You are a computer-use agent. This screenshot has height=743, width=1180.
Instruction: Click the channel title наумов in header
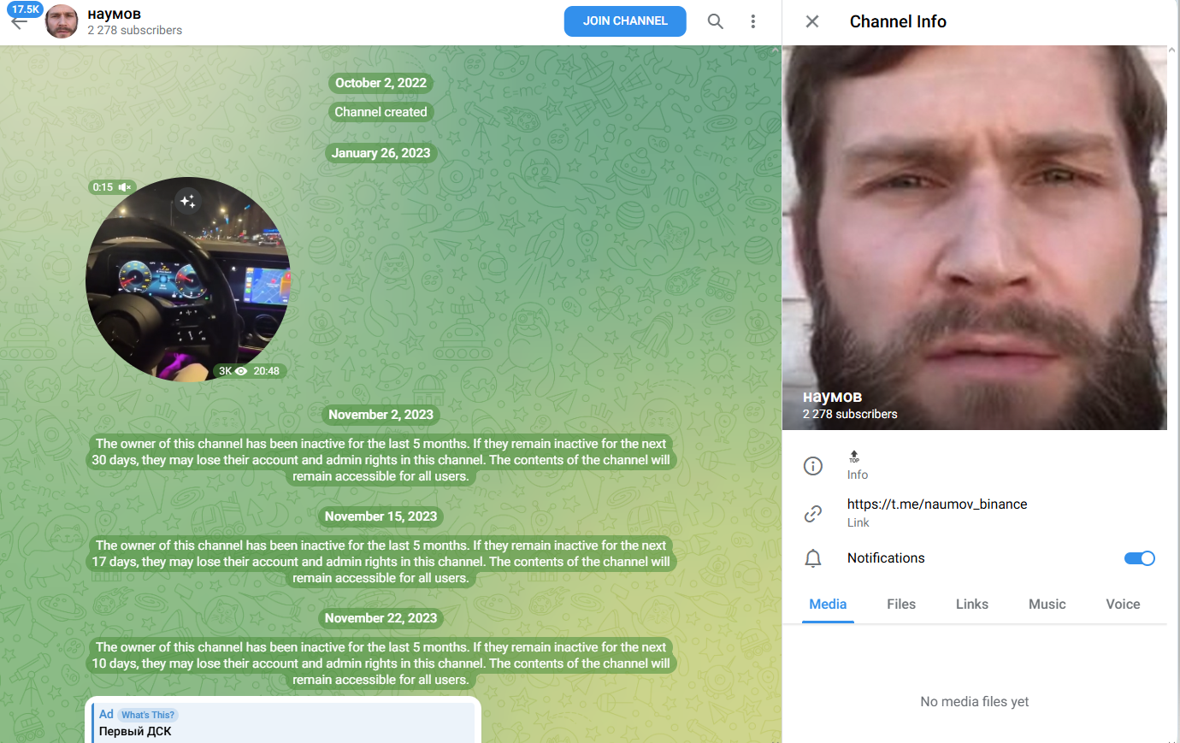click(115, 14)
